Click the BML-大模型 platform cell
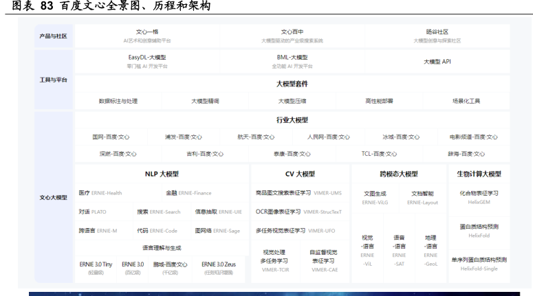This screenshot has height=296, width=533. tap(292, 61)
